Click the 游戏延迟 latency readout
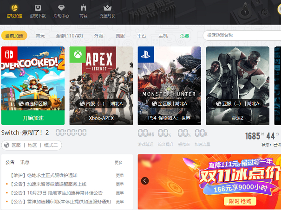This screenshot has height=210, width=281. (146, 138)
